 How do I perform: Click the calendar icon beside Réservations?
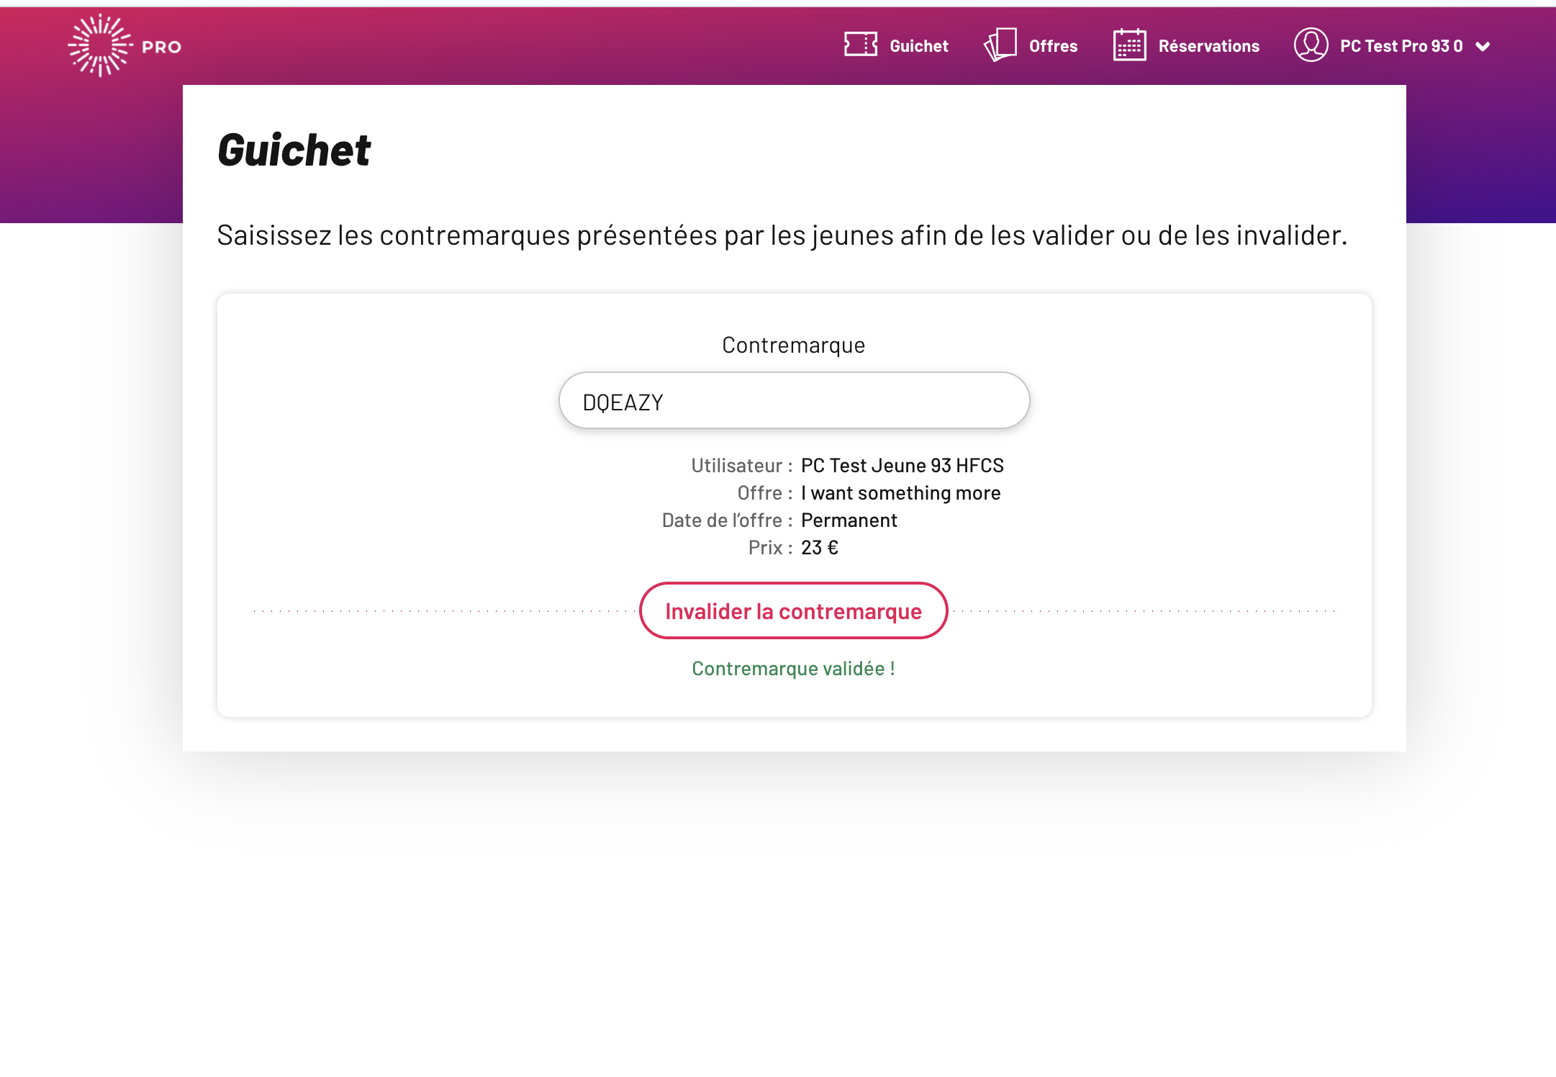tap(1130, 45)
